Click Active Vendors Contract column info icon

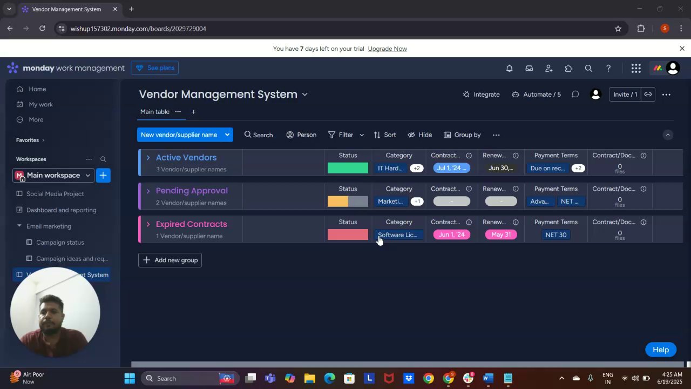tap(469, 156)
